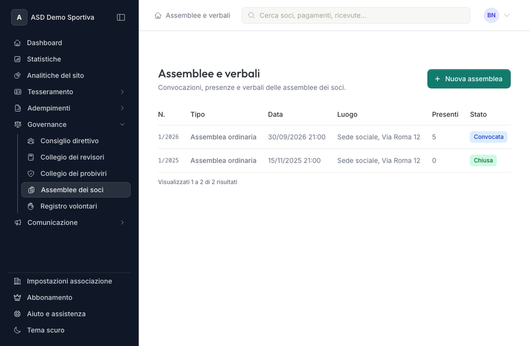Click the Dashboard home icon

pos(17,43)
